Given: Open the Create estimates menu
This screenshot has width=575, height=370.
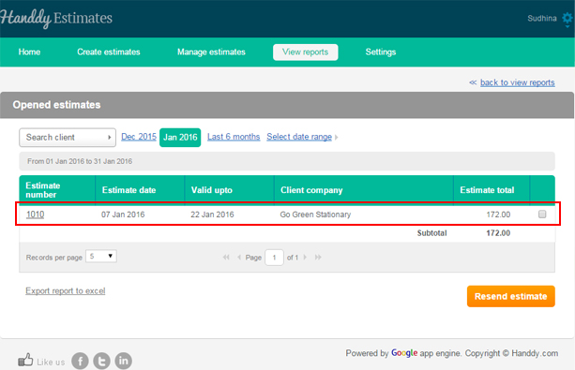Looking at the screenshot, I should 109,52.
